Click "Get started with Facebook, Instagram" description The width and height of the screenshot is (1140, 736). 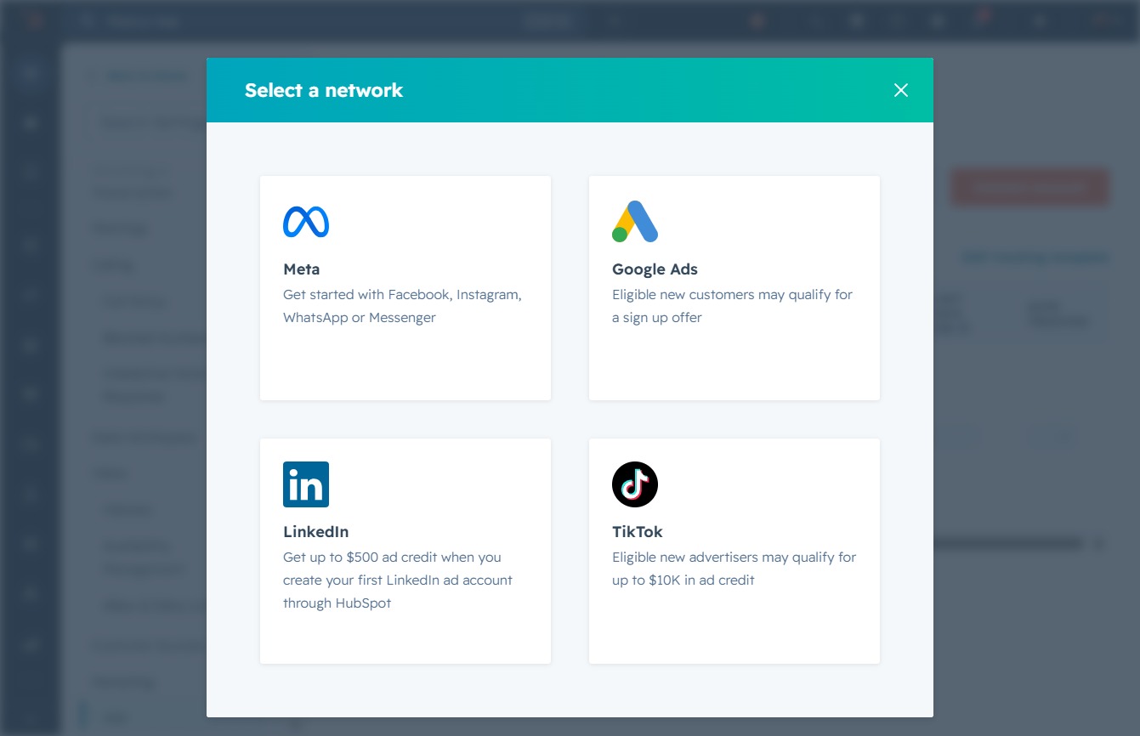402,306
